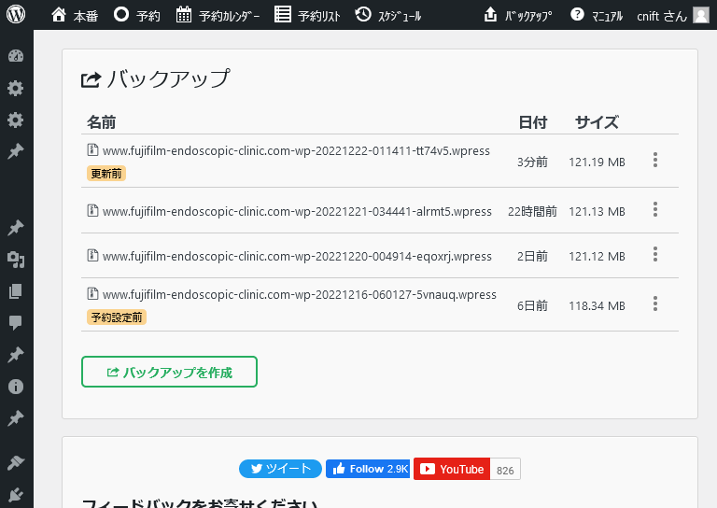Image resolution: width=717 pixels, height=508 pixels.
Task: Open options menu for 5vnauq backup
Action: click(x=655, y=303)
